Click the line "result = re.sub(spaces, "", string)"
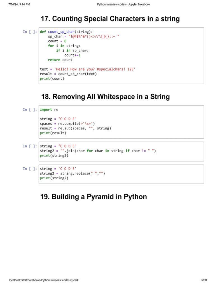Image resolution: width=215 pixels, height=287 pixels. (76, 128)
